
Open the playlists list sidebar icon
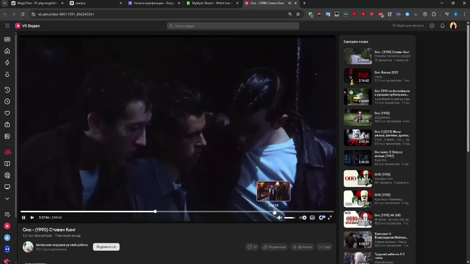(7, 214)
